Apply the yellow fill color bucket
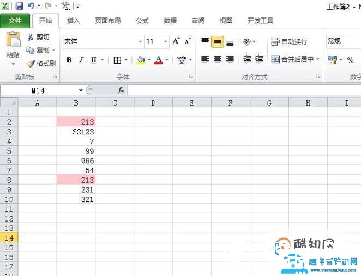Image resolution: width=361 pixels, height=276 pixels. (x=141, y=60)
